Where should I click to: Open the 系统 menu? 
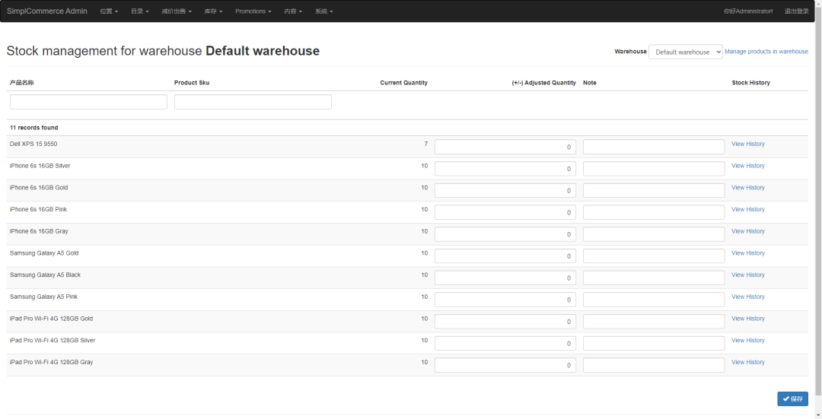pyautogui.click(x=324, y=11)
